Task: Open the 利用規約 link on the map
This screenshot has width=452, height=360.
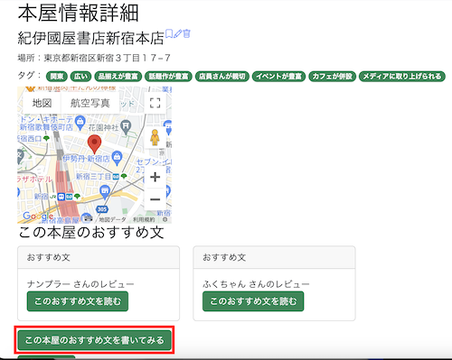Action: click(144, 219)
